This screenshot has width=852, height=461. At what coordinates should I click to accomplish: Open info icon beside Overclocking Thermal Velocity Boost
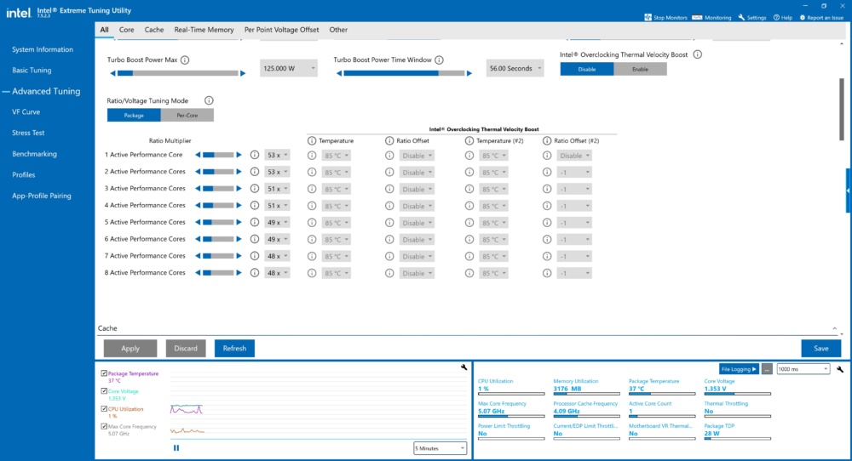click(x=697, y=54)
